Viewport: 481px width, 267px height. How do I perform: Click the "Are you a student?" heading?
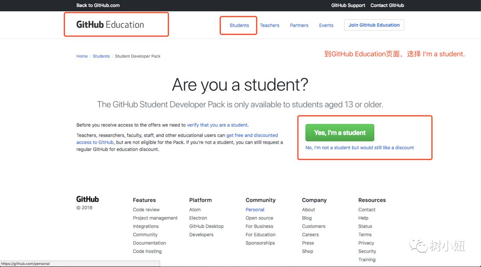(240, 85)
